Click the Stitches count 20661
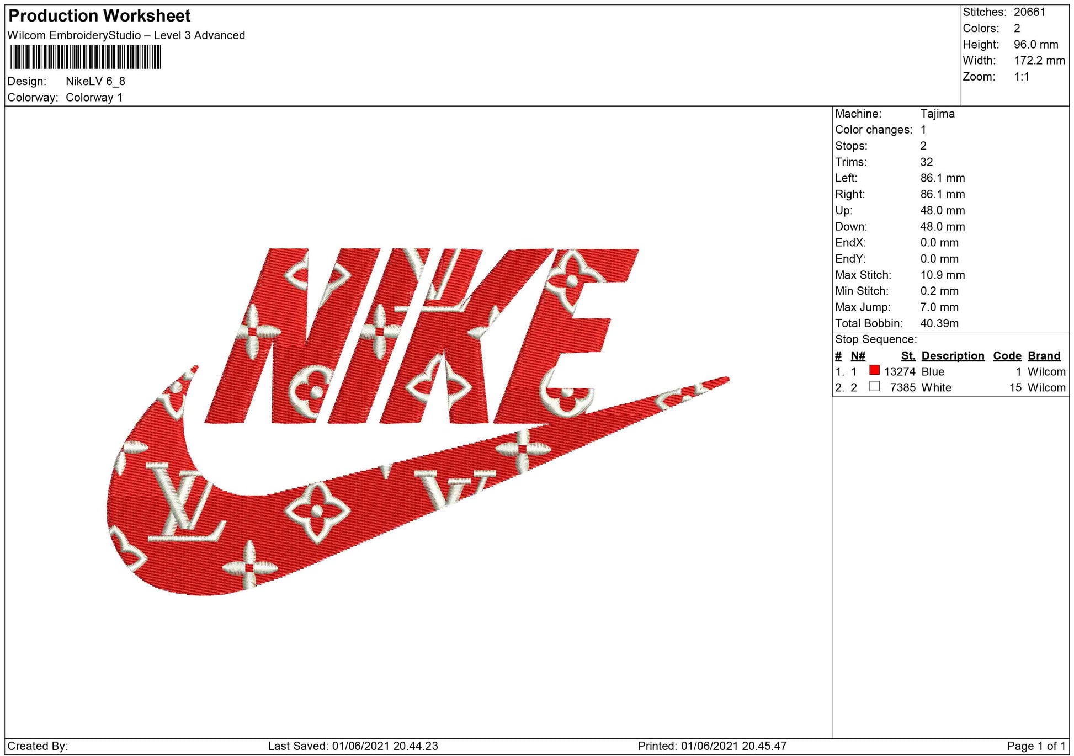 1029,12
